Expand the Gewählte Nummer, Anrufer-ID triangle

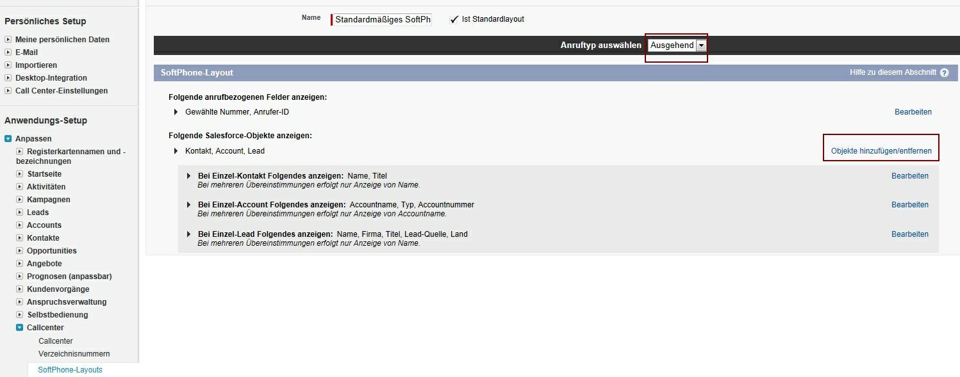[x=176, y=112]
